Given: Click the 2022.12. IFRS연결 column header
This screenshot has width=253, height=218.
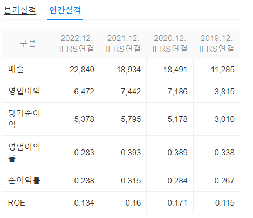Looking at the screenshot, I should [x=77, y=44].
